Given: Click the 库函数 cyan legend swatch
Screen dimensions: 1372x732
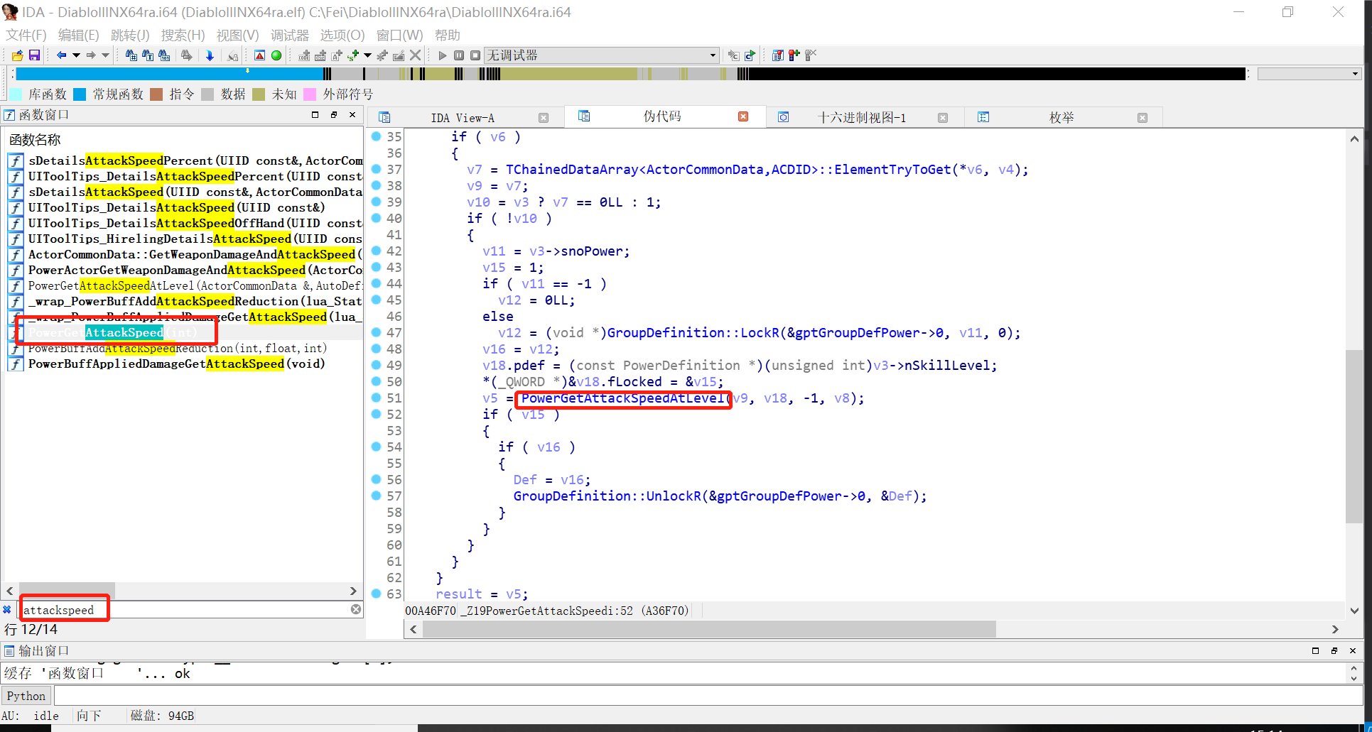Looking at the screenshot, I should (x=16, y=94).
